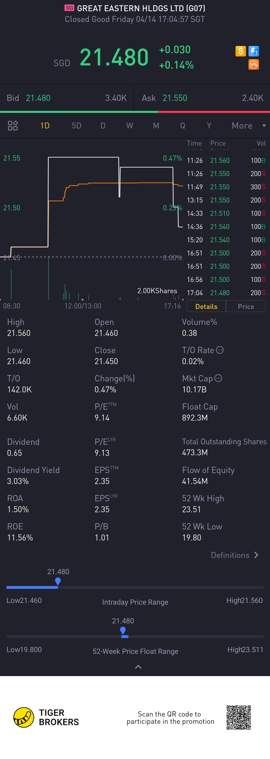Tap the 52 Wk High value 23.51
Viewport: 270px width, 759px height.
[x=191, y=509]
